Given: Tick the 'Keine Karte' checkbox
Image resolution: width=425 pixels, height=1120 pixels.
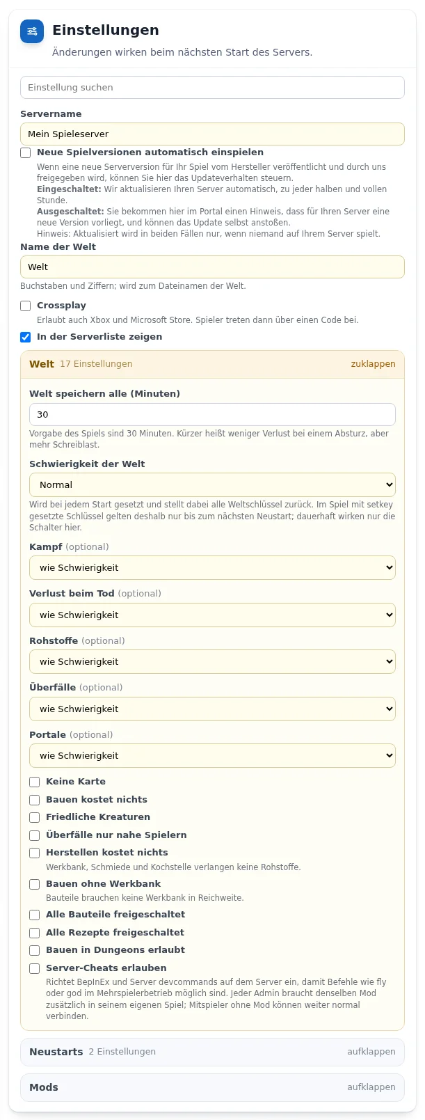Looking at the screenshot, I should tap(35, 782).
